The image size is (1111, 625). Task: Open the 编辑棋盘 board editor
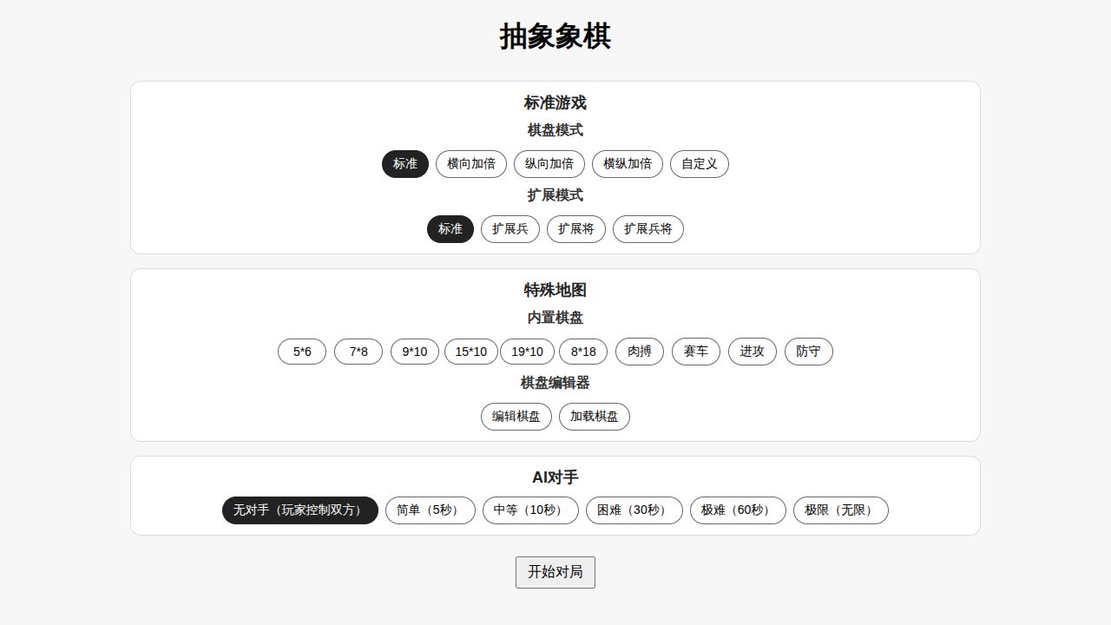point(516,417)
